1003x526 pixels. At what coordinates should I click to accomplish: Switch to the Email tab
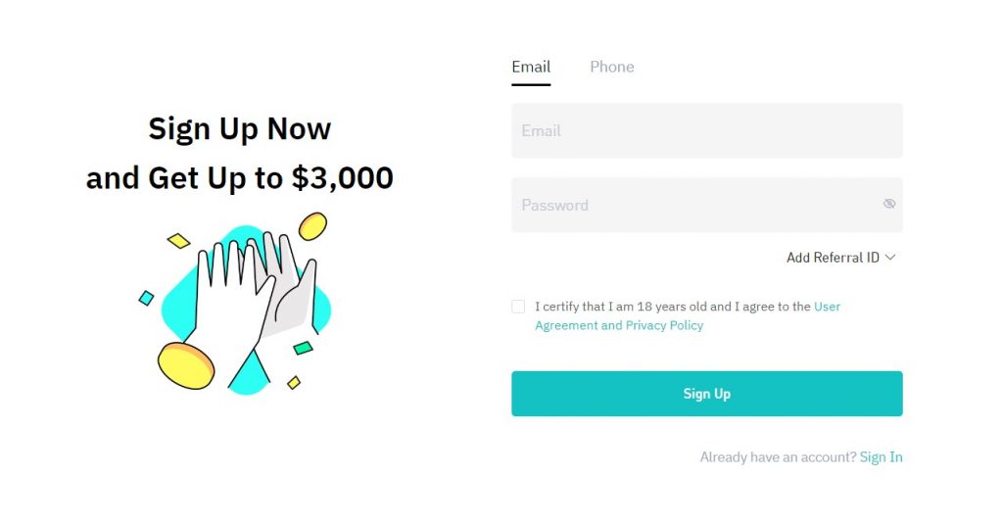coord(531,68)
